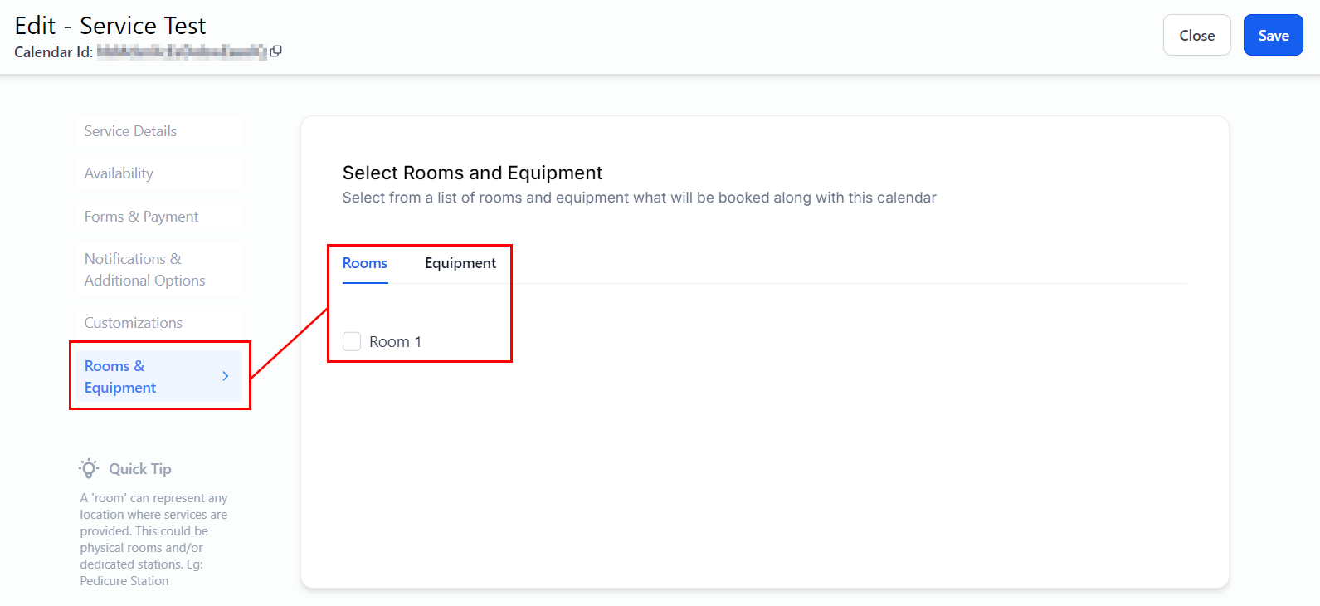
Task: Copy the Calendar Id using the copy icon
Action: 276,51
